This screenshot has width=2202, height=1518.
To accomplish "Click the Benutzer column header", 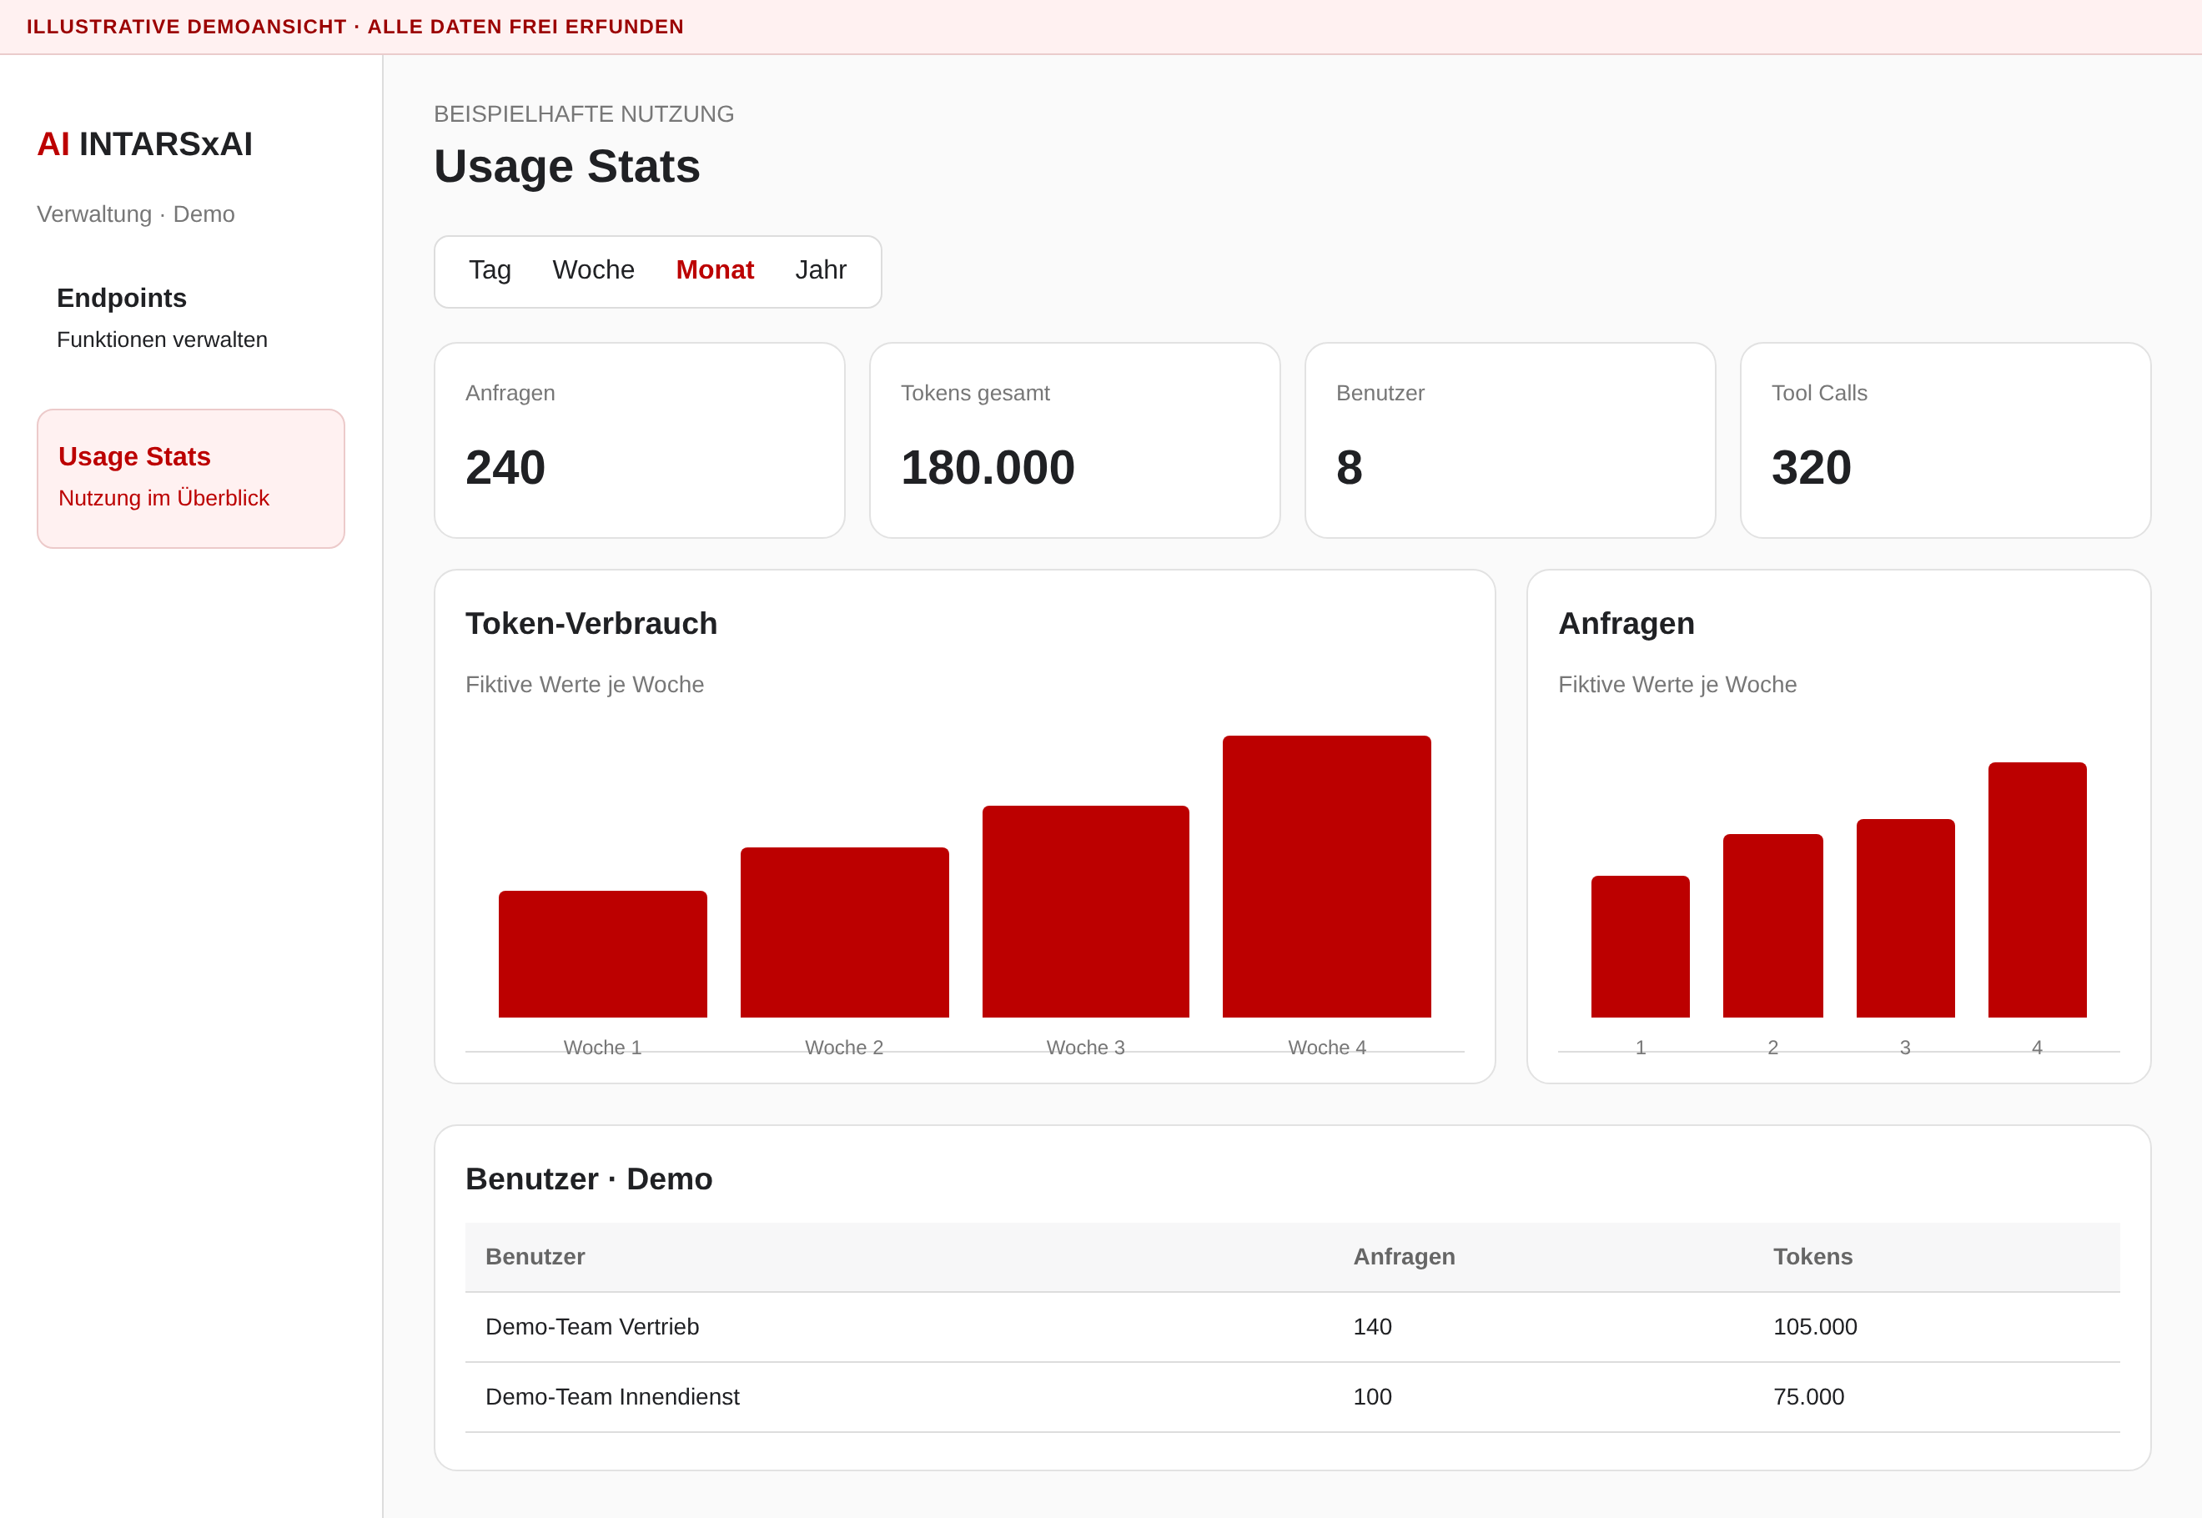I will pyautogui.click(x=535, y=1258).
